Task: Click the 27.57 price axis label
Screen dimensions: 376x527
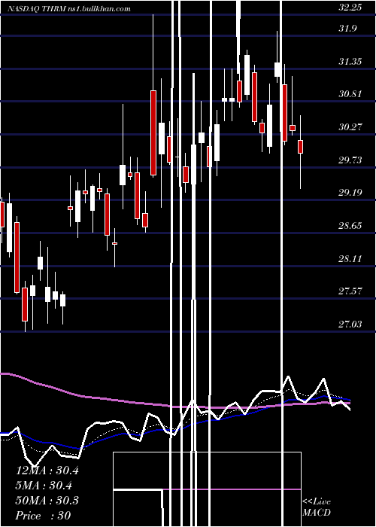Action: click(350, 291)
